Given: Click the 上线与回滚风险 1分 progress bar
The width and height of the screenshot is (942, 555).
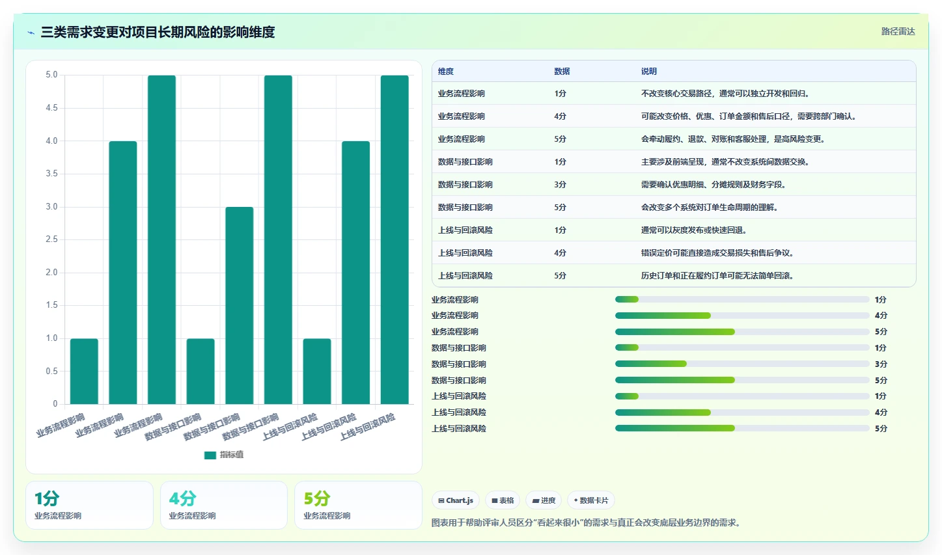Looking at the screenshot, I should click(742, 396).
